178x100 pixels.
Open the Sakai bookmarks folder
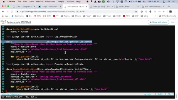(x=97, y=16)
